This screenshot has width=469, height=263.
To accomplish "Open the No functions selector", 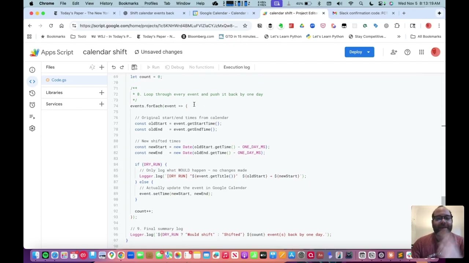I will (202, 67).
